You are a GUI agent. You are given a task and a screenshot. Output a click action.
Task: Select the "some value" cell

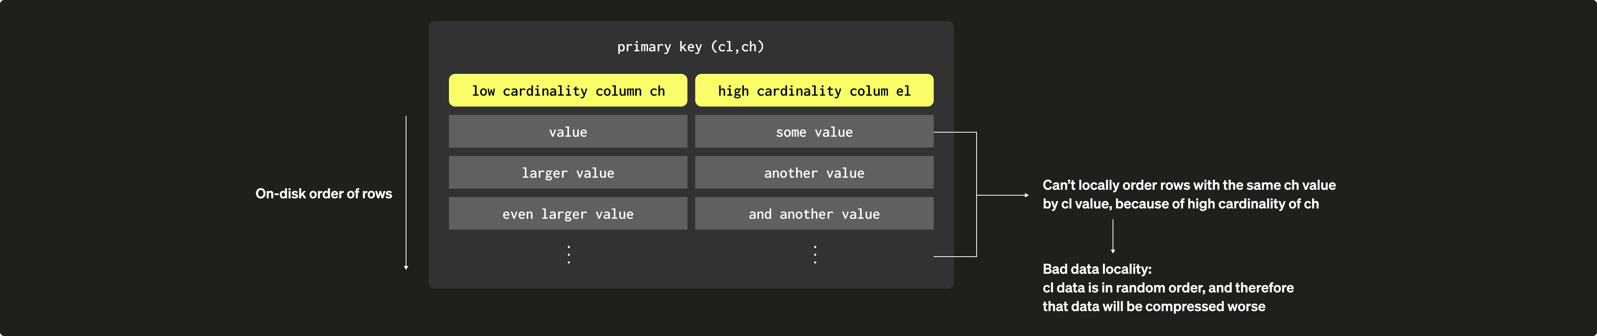(x=814, y=132)
